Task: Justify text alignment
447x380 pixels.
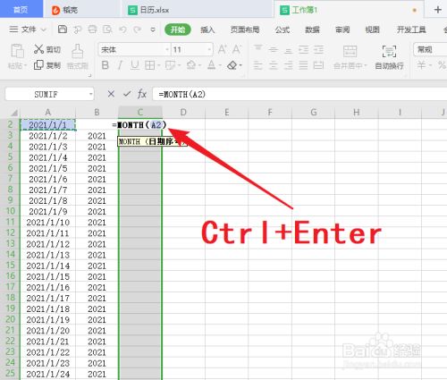Action: click(x=303, y=65)
